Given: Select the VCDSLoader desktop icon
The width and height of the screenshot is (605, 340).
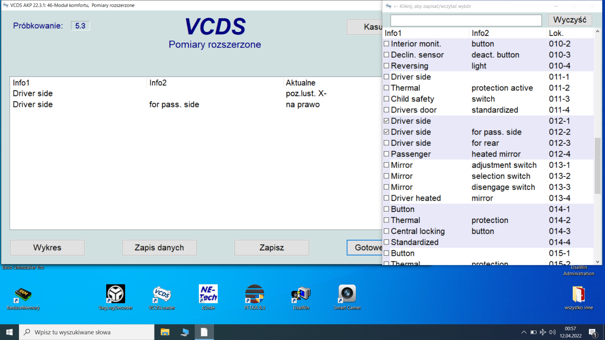Looking at the screenshot, I should (x=162, y=298).
